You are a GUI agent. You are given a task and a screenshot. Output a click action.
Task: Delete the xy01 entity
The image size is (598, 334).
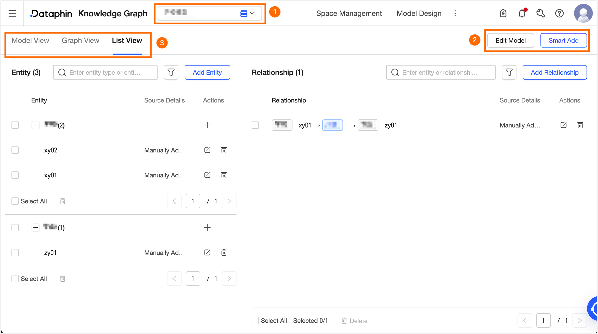point(224,175)
